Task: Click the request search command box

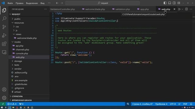Action: pyautogui.click(x=103, y=3)
